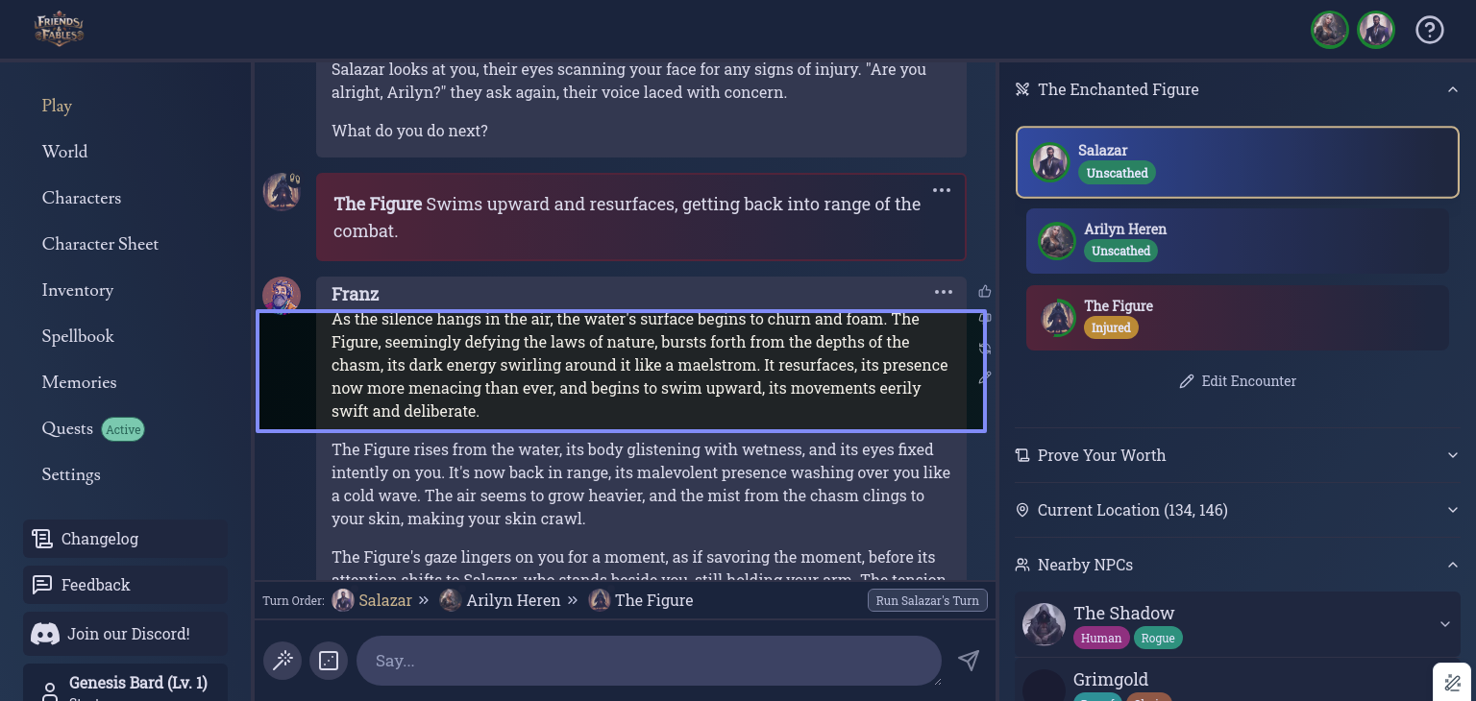The image size is (1476, 701).
Task: Click the magic wand icon beside the input
Action: (x=283, y=661)
